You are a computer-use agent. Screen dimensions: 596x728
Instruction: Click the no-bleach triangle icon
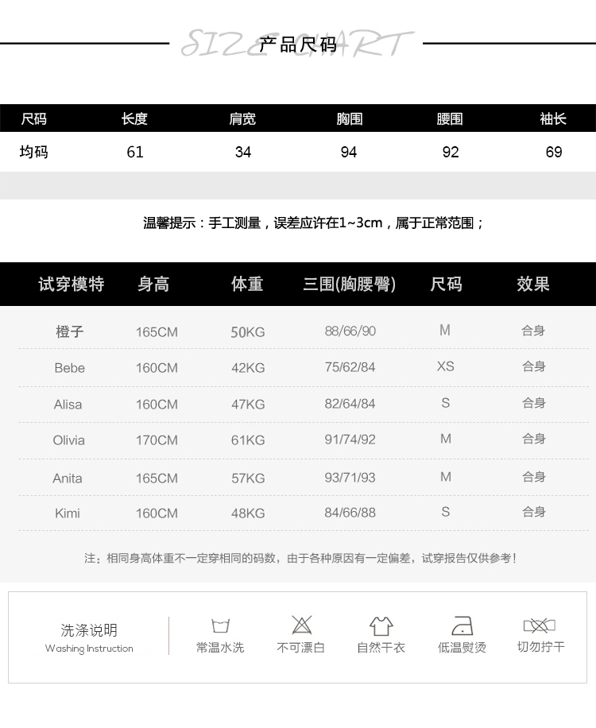click(301, 625)
